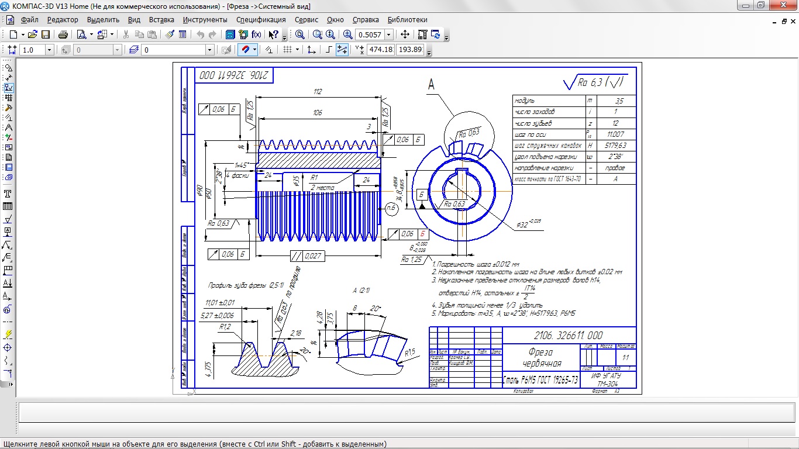Copy properties with the paintbrush icon
This screenshot has width=799, height=449.
point(170,34)
